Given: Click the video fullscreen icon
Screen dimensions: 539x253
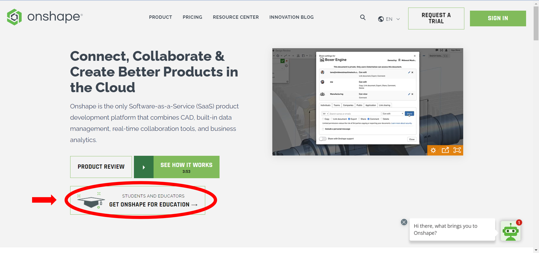Looking at the screenshot, I should coord(457,150).
